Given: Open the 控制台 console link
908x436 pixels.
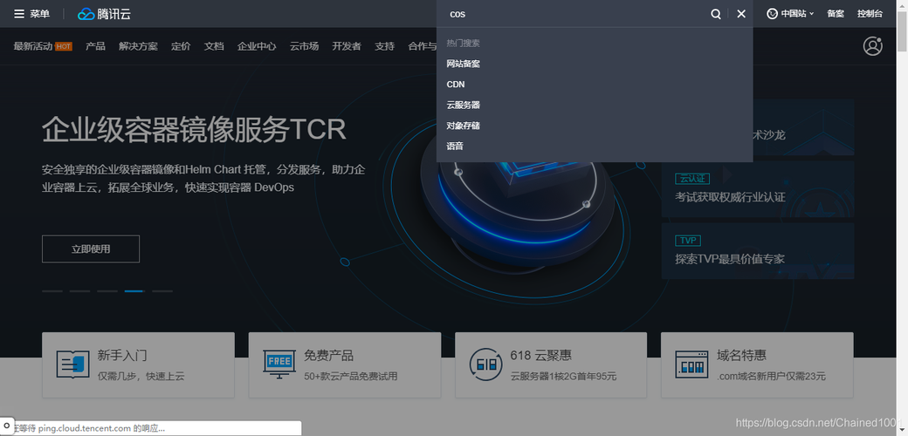Looking at the screenshot, I should pos(870,14).
